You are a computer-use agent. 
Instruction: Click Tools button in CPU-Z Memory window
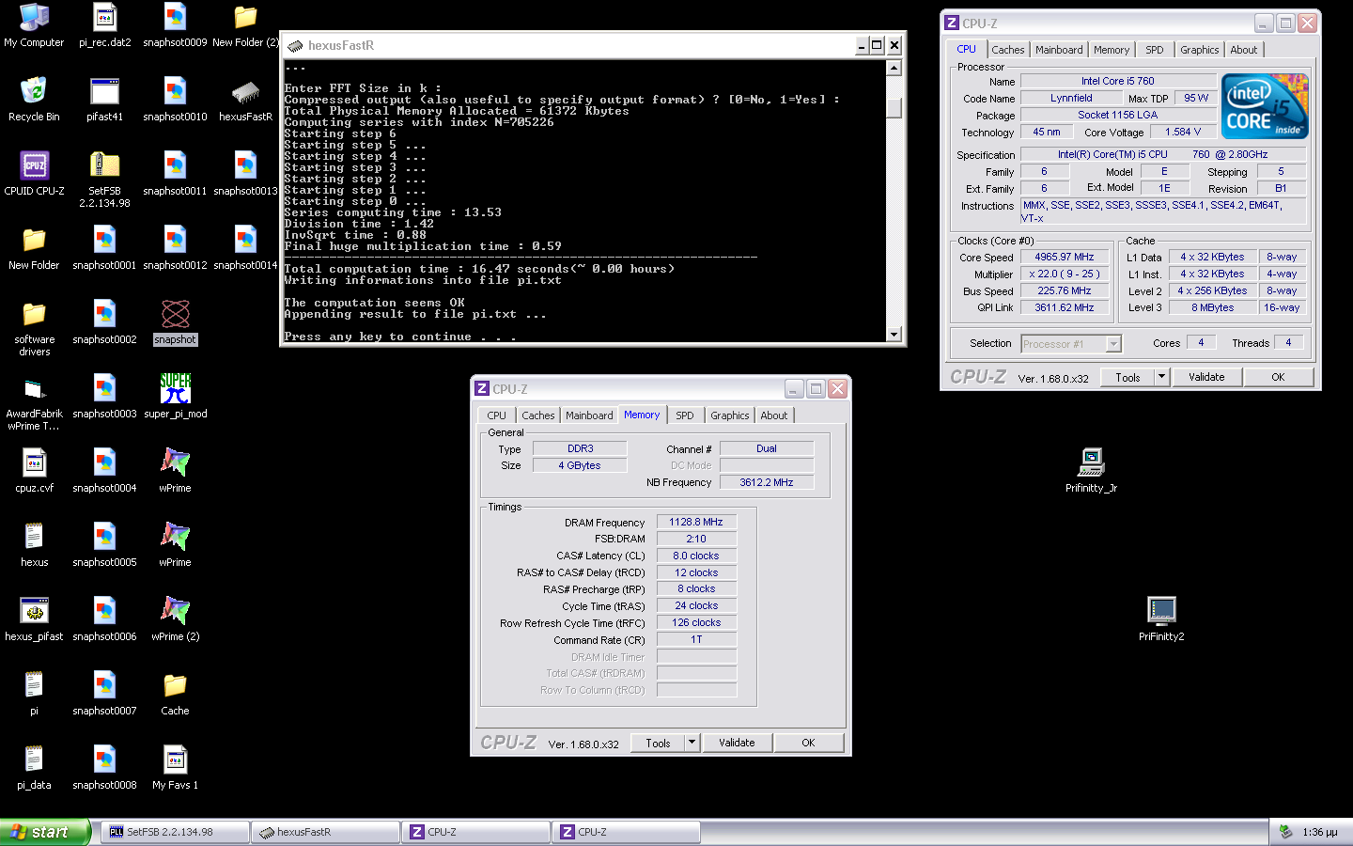point(659,743)
